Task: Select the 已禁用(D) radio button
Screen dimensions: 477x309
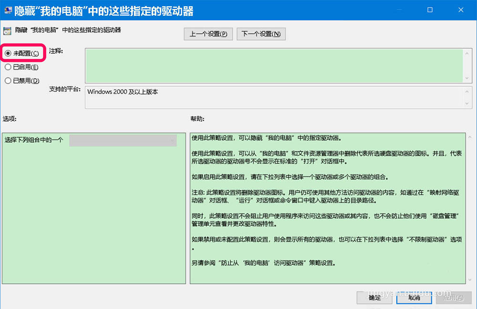Action: [x=8, y=81]
